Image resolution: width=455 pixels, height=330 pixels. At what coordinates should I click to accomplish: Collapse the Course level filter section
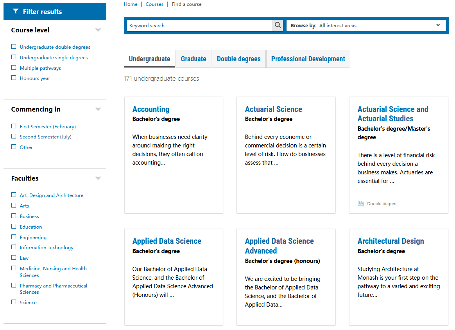(98, 30)
